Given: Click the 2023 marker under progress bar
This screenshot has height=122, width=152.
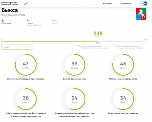Looking at the screenshot, I should 98,43.
